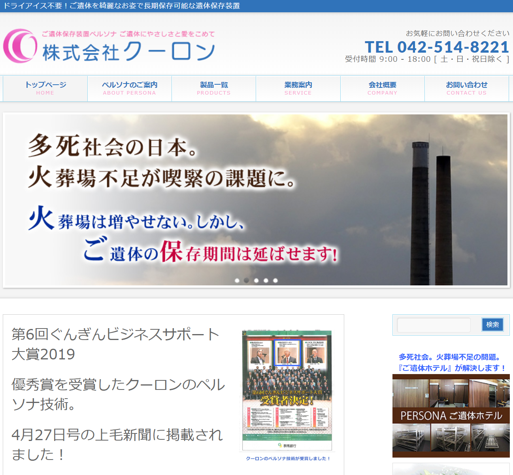Open the ペルソナのご案内 menu item
513x475 pixels.
[130, 88]
